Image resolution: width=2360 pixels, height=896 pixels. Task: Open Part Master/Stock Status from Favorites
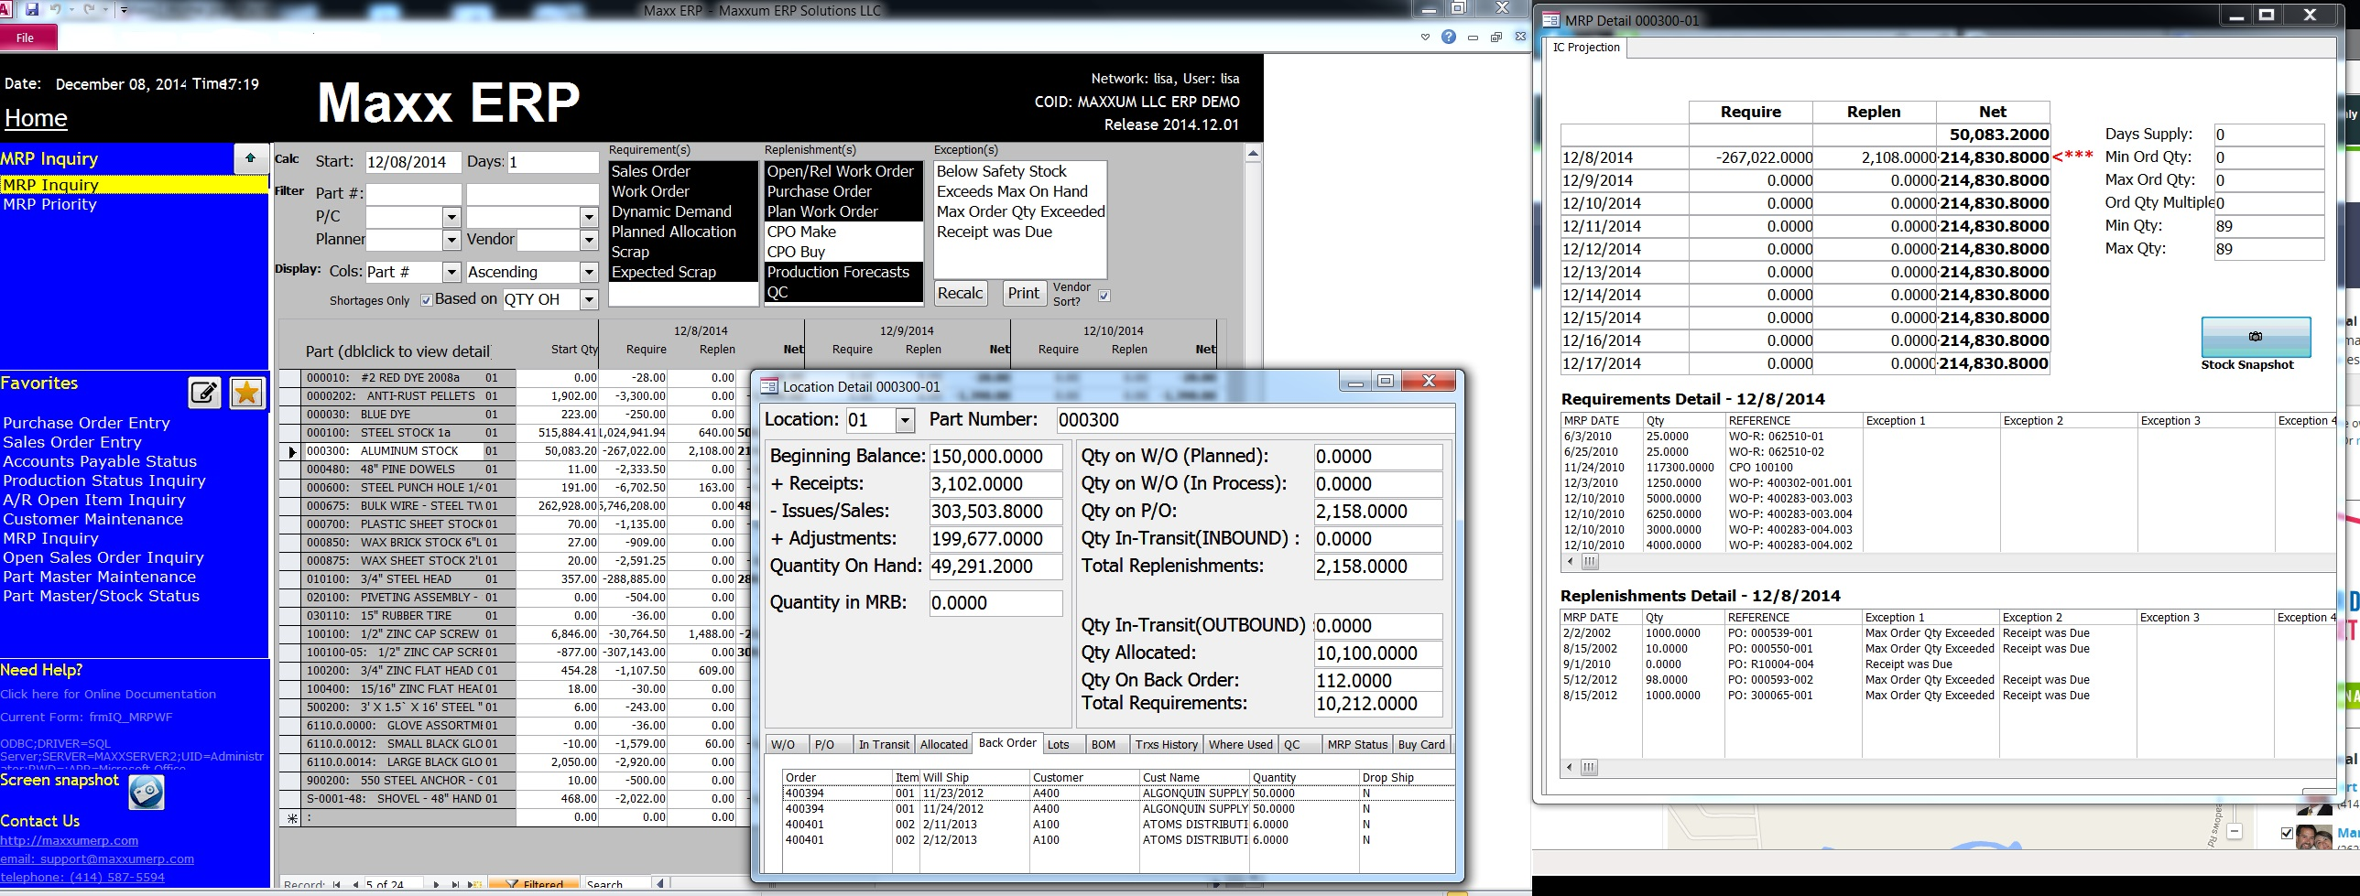[x=101, y=596]
